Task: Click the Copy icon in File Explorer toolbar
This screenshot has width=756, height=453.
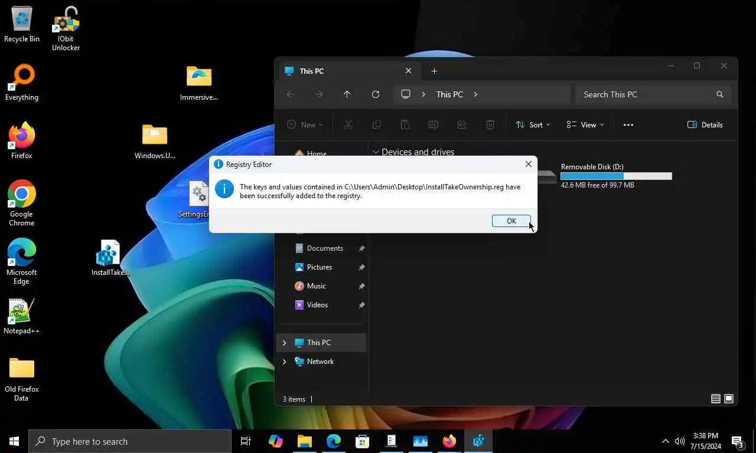Action: pos(376,124)
